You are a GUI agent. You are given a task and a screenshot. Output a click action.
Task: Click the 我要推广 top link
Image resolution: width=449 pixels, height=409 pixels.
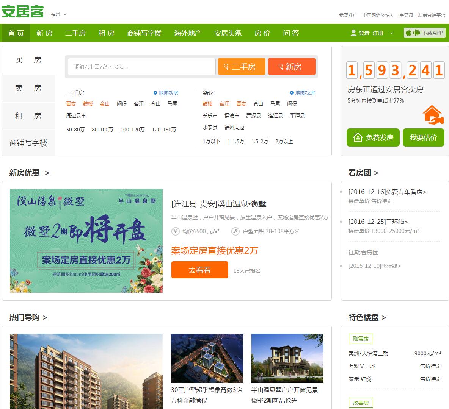[348, 16]
